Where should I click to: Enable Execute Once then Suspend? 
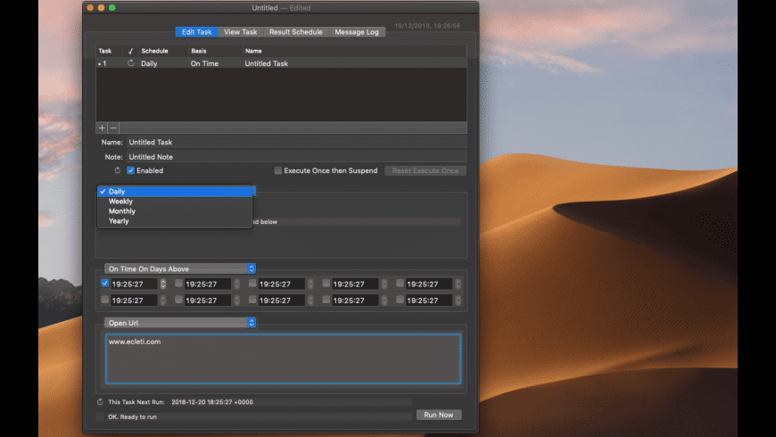click(x=278, y=170)
